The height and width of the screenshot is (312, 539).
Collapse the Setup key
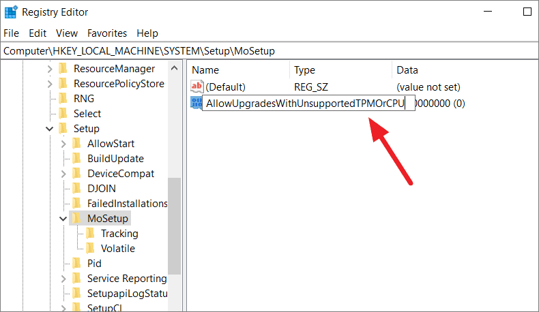click(50, 129)
